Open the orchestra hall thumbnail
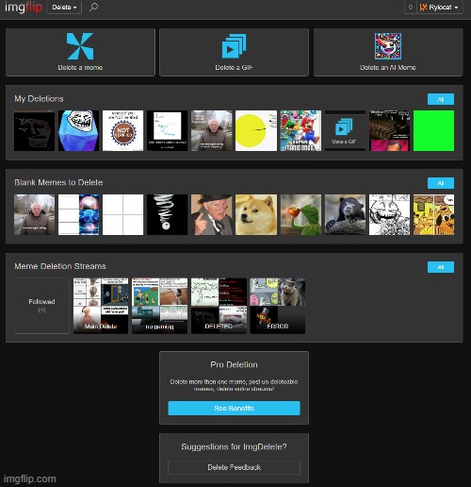 click(389, 130)
